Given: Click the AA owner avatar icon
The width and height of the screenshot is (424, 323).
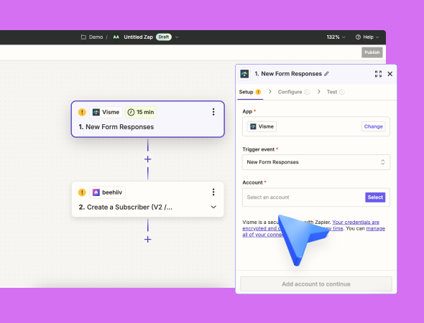Looking at the screenshot, I should [x=116, y=37].
